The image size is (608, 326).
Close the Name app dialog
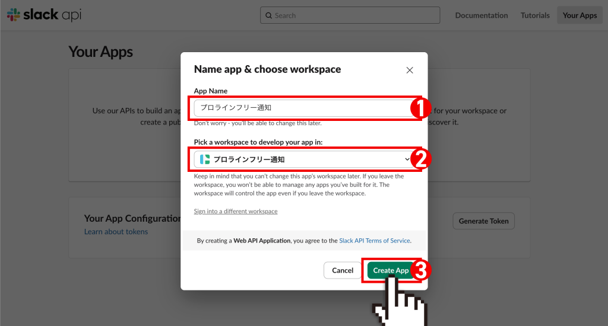pyautogui.click(x=410, y=70)
